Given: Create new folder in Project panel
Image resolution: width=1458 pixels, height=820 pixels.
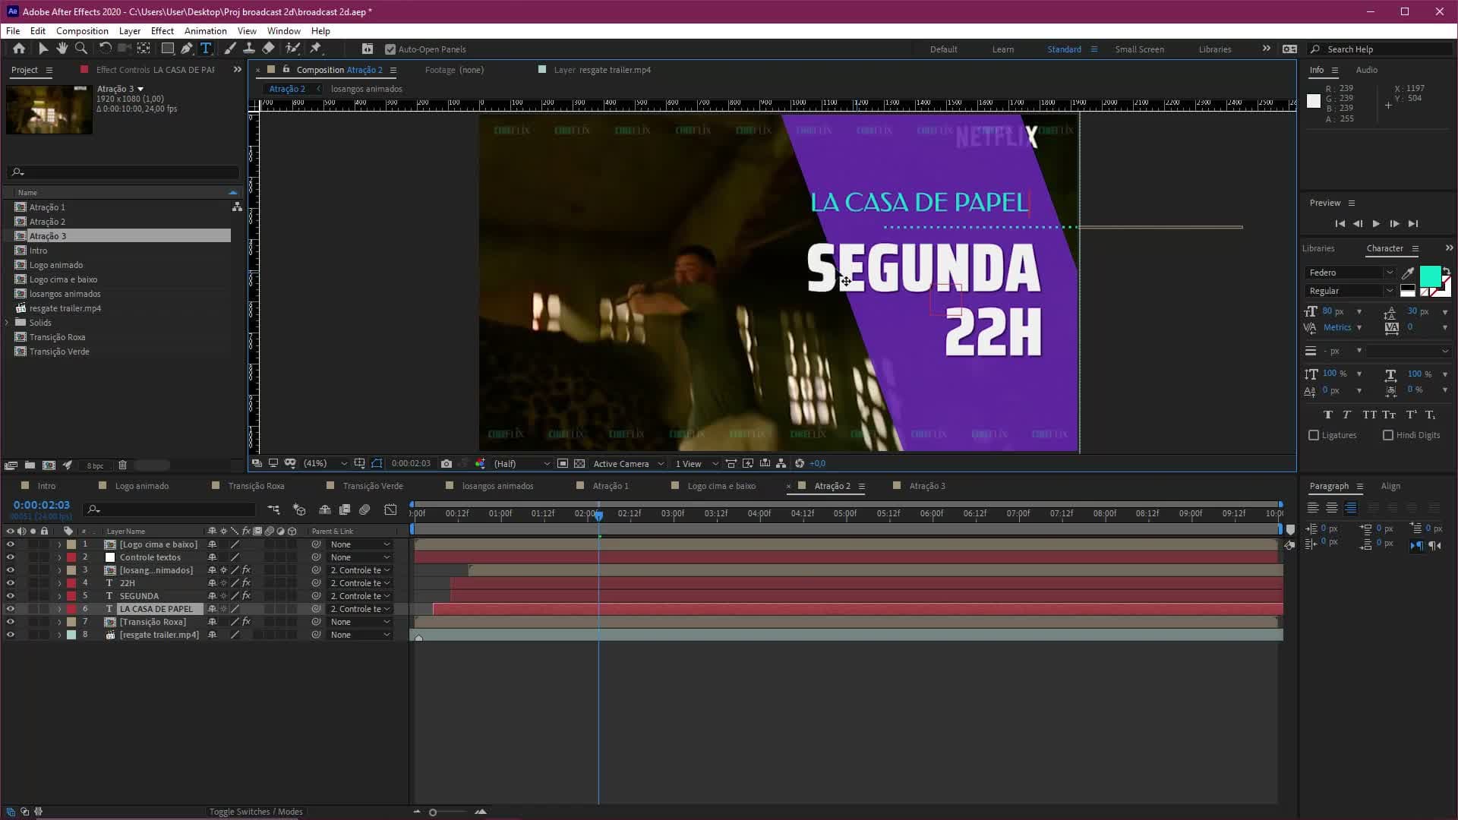Looking at the screenshot, I should click(30, 465).
